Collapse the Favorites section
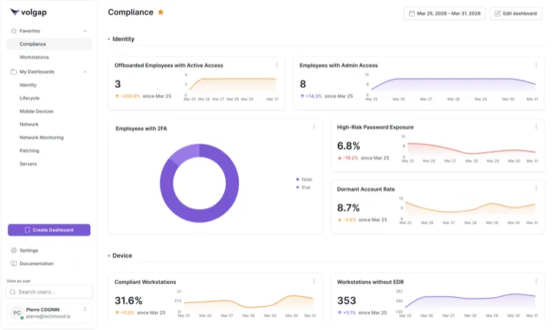 click(85, 31)
